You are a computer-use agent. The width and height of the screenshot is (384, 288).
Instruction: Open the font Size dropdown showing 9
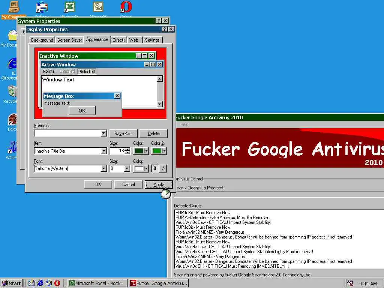pyautogui.click(x=127, y=168)
